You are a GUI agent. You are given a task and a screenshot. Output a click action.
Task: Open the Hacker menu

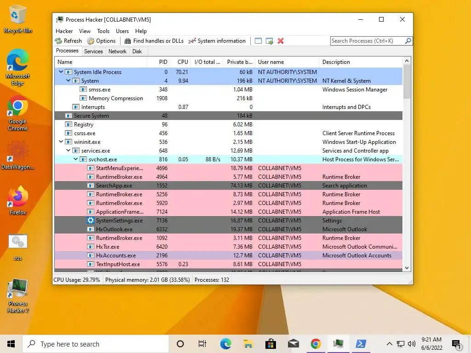tap(64, 31)
